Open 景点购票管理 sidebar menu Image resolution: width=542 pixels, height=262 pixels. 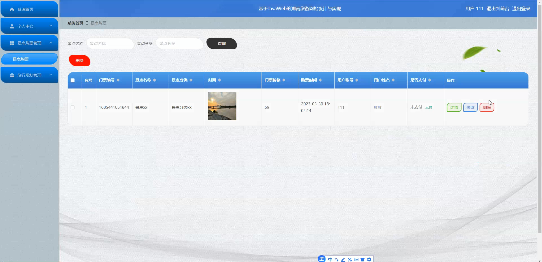pyautogui.click(x=29, y=43)
